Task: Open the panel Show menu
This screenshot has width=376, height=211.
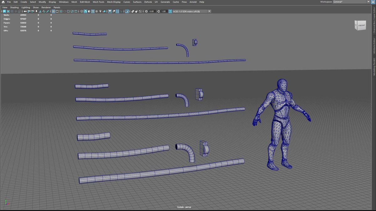Action: 36,7
